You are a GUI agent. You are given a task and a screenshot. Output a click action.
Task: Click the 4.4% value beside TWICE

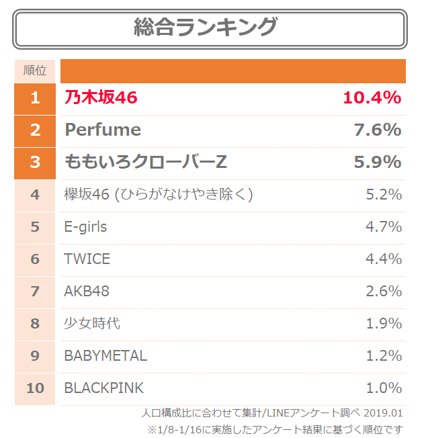pyautogui.click(x=384, y=259)
